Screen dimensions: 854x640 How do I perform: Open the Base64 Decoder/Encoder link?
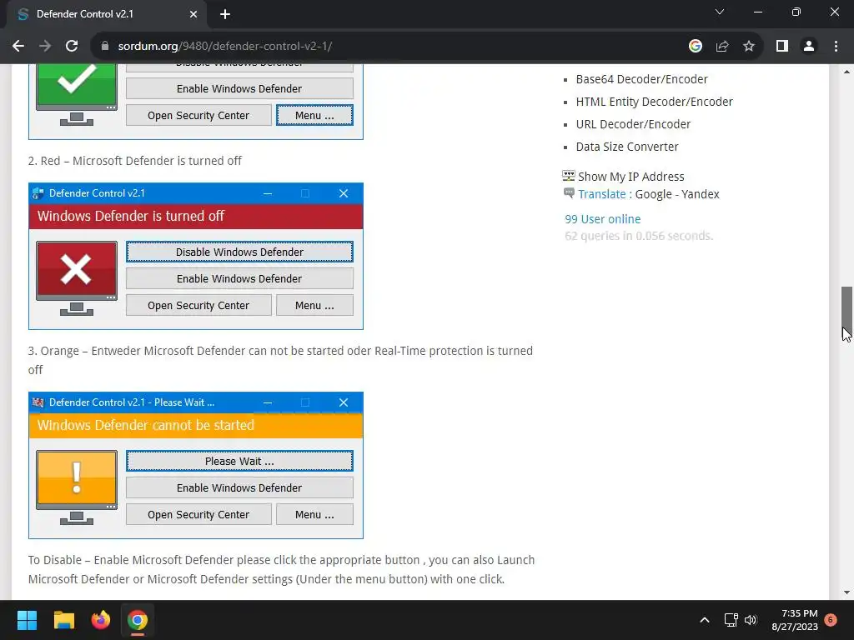pyautogui.click(x=641, y=79)
